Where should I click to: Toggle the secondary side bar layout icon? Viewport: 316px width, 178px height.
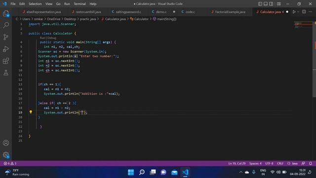[x=271, y=4]
